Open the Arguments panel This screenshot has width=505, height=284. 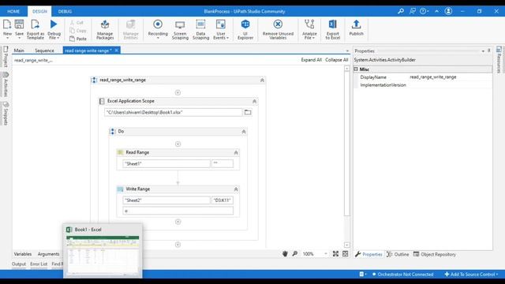point(48,254)
